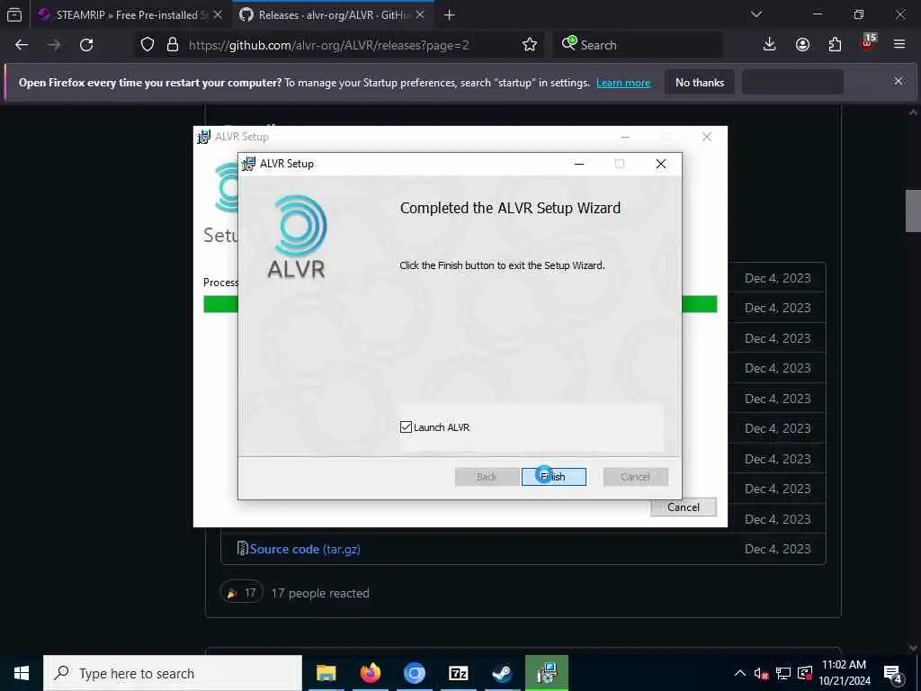Click the Type here to search box
921x691 pixels.
[173, 673]
